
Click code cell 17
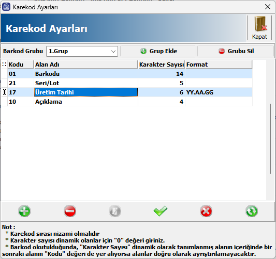tap(21, 92)
